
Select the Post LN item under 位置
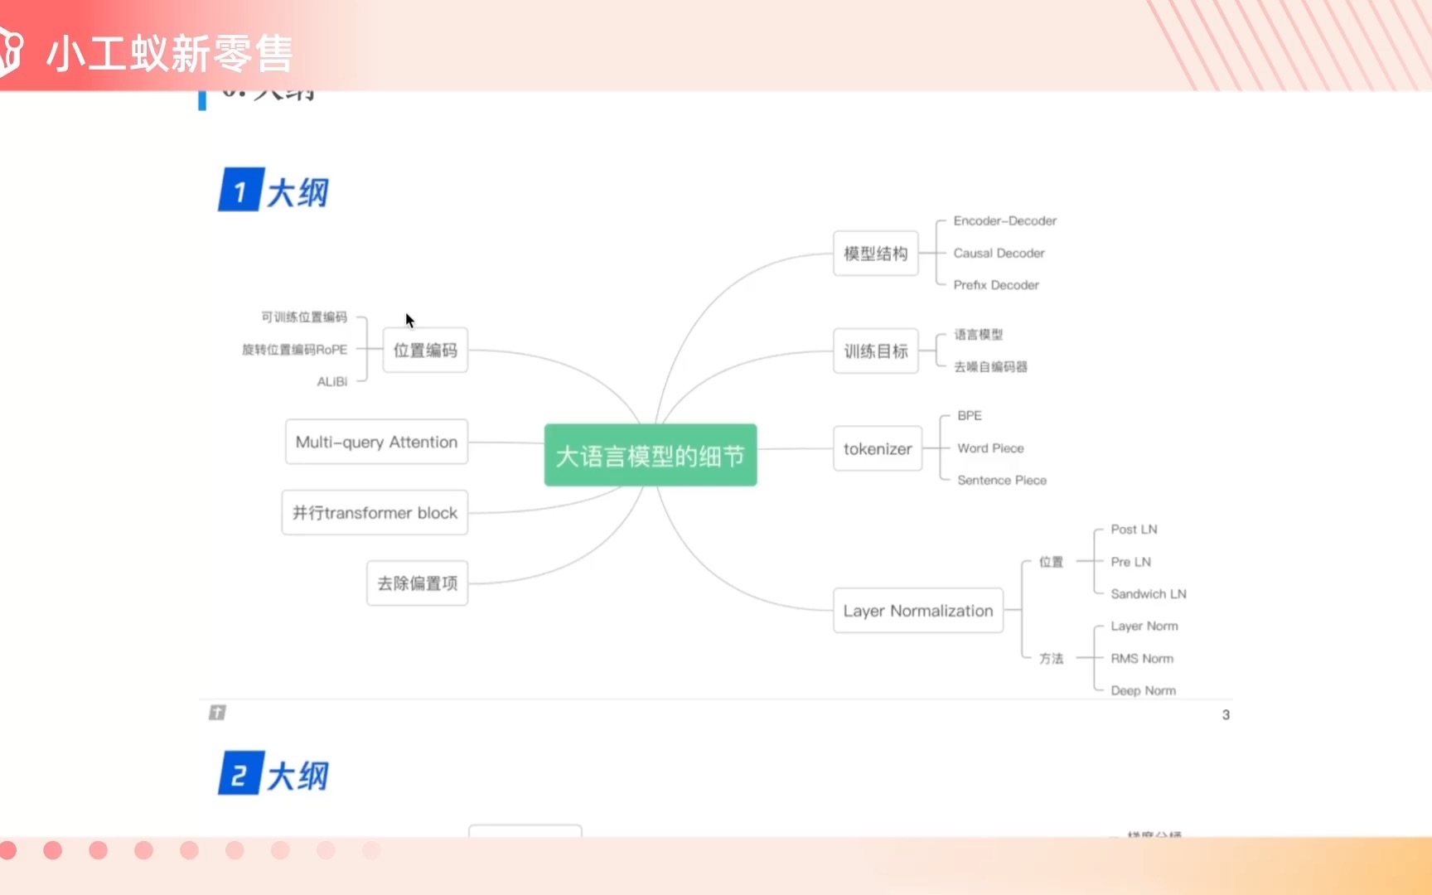[x=1134, y=529]
